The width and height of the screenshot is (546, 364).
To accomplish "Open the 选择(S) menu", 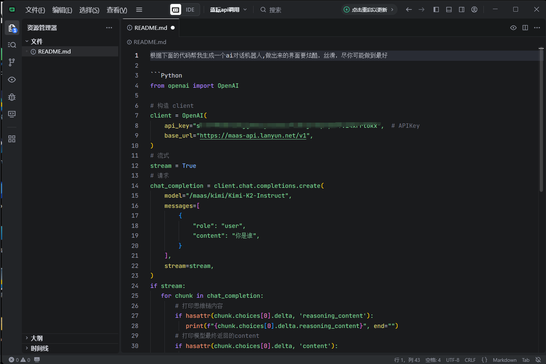I will (x=89, y=10).
